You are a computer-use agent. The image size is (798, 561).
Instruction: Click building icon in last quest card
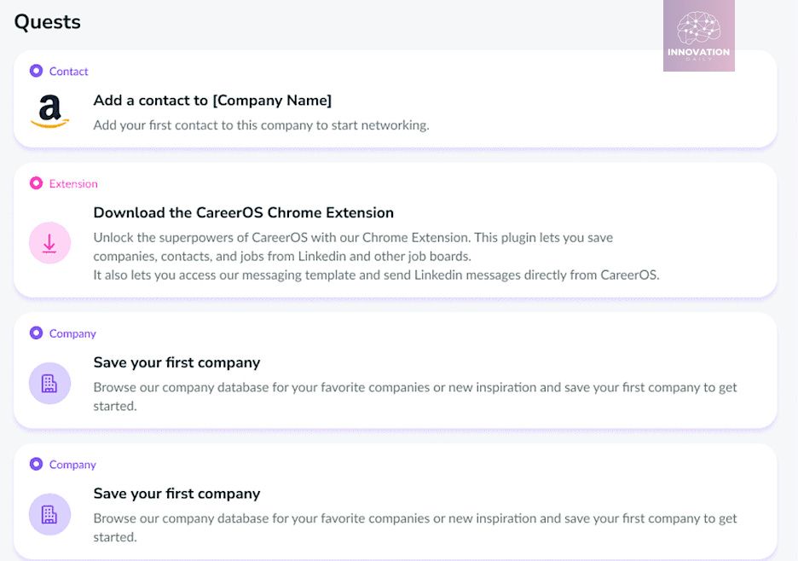(49, 515)
